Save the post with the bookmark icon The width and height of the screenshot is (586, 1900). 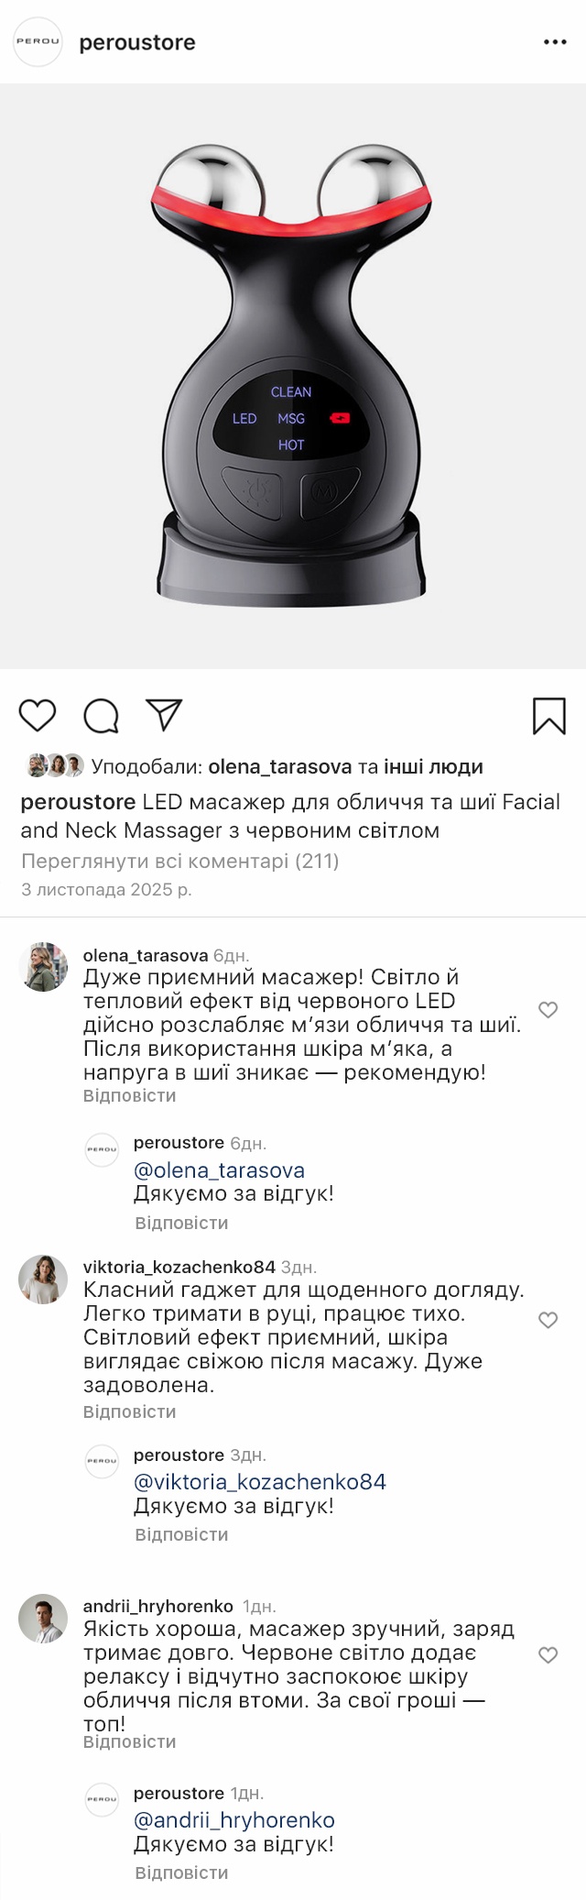548,716
